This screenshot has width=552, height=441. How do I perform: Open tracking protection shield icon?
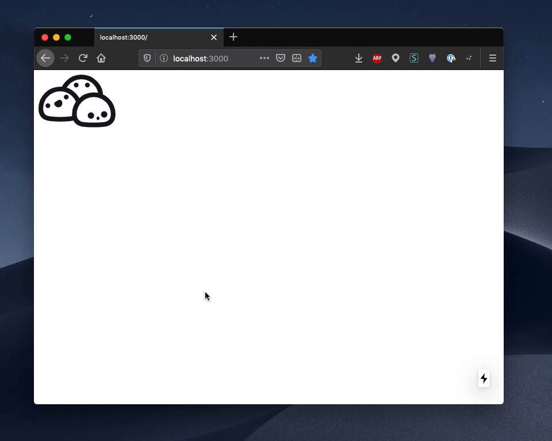(x=147, y=58)
